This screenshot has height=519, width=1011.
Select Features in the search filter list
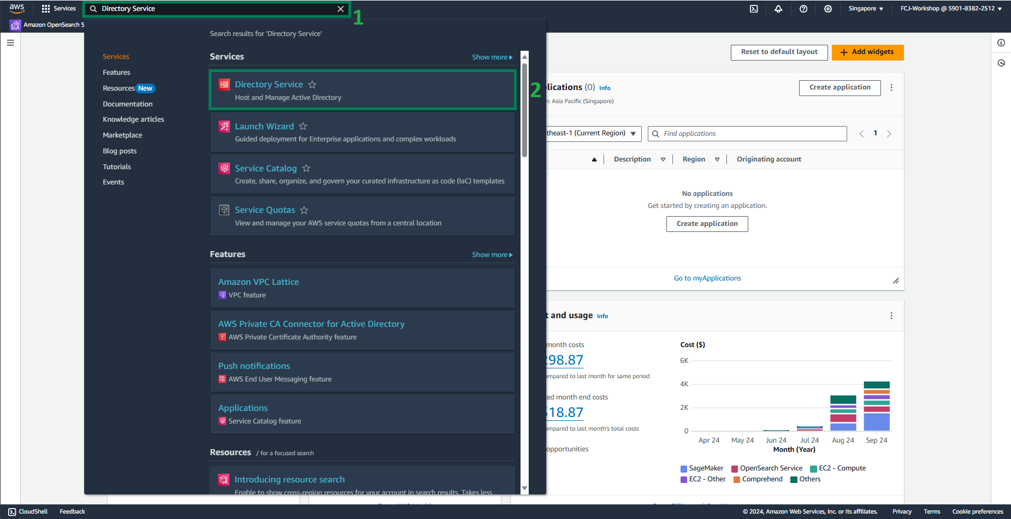point(116,73)
